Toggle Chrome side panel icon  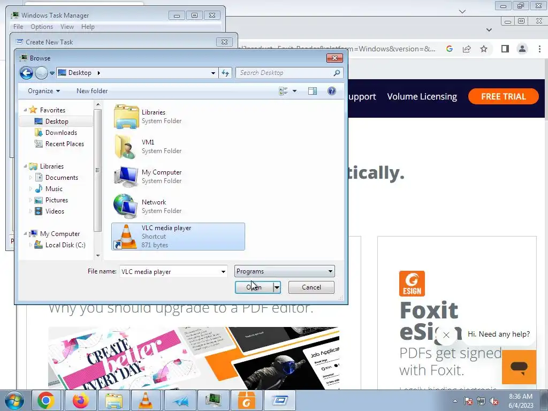click(x=505, y=49)
